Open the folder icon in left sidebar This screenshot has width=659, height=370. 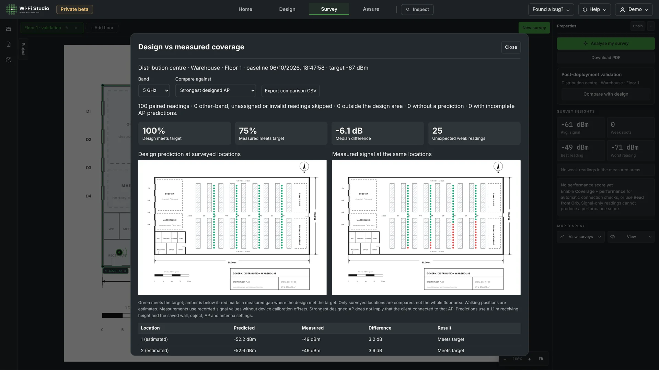pos(9,29)
